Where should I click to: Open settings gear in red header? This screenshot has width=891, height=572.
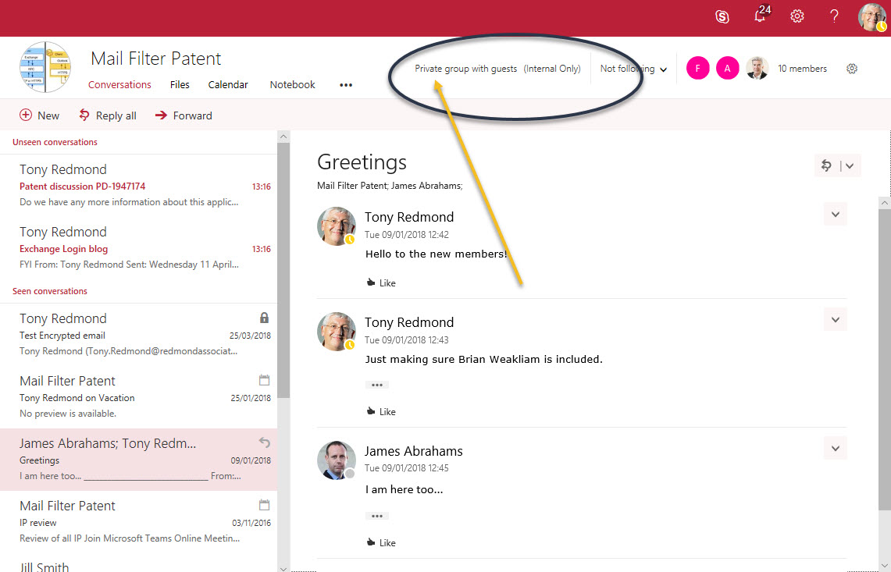(x=797, y=16)
